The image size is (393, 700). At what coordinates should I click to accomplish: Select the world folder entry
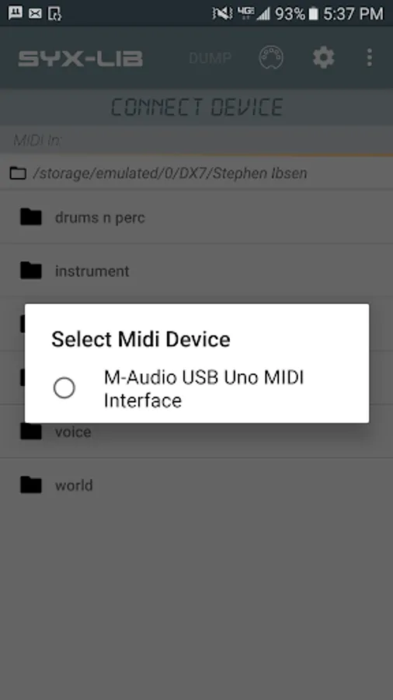coord(196,485)
